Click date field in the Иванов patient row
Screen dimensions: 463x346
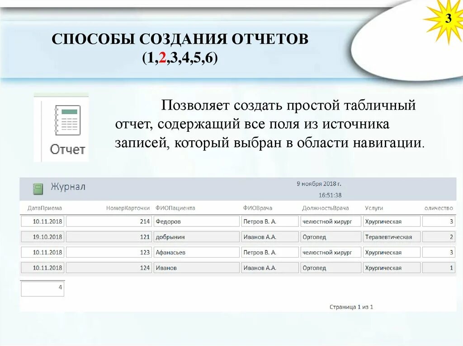[43, 268]
